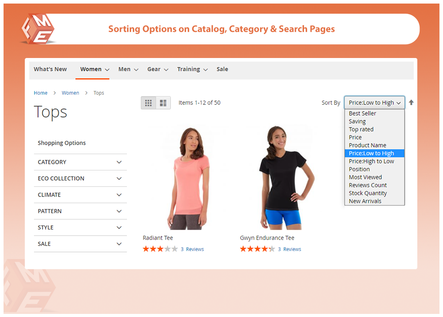Select Saving sort option

(x=375, y=121)
